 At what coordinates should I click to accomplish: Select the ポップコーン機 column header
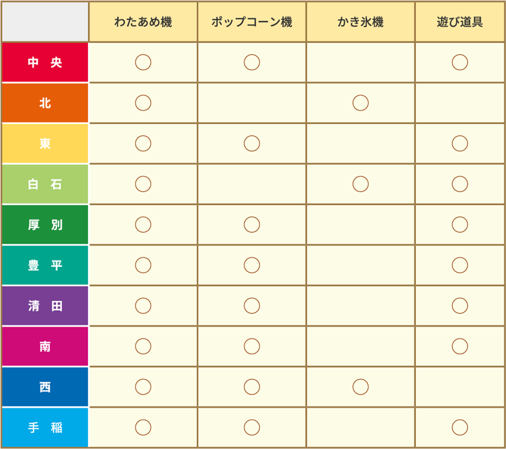click(x=252, y=22)
